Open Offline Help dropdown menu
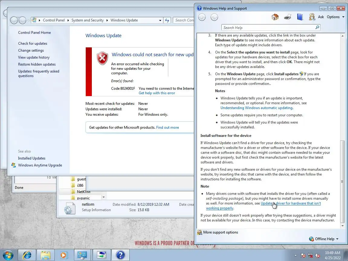Image resolution: width=348 pixels, height=261 pixels. [x=324, y=239]
